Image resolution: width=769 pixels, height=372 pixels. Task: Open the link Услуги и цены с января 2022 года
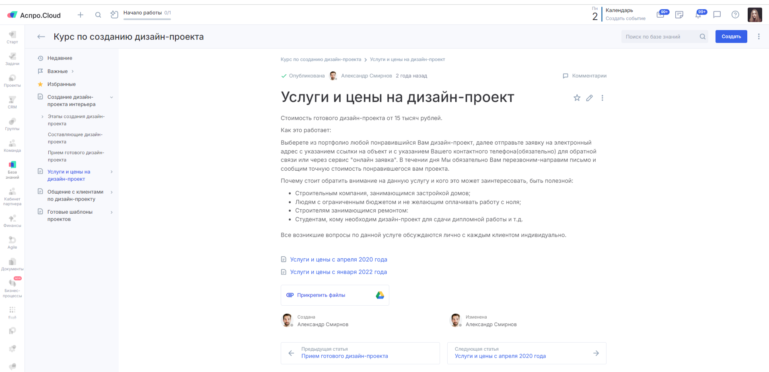click(x=338, y=272)
